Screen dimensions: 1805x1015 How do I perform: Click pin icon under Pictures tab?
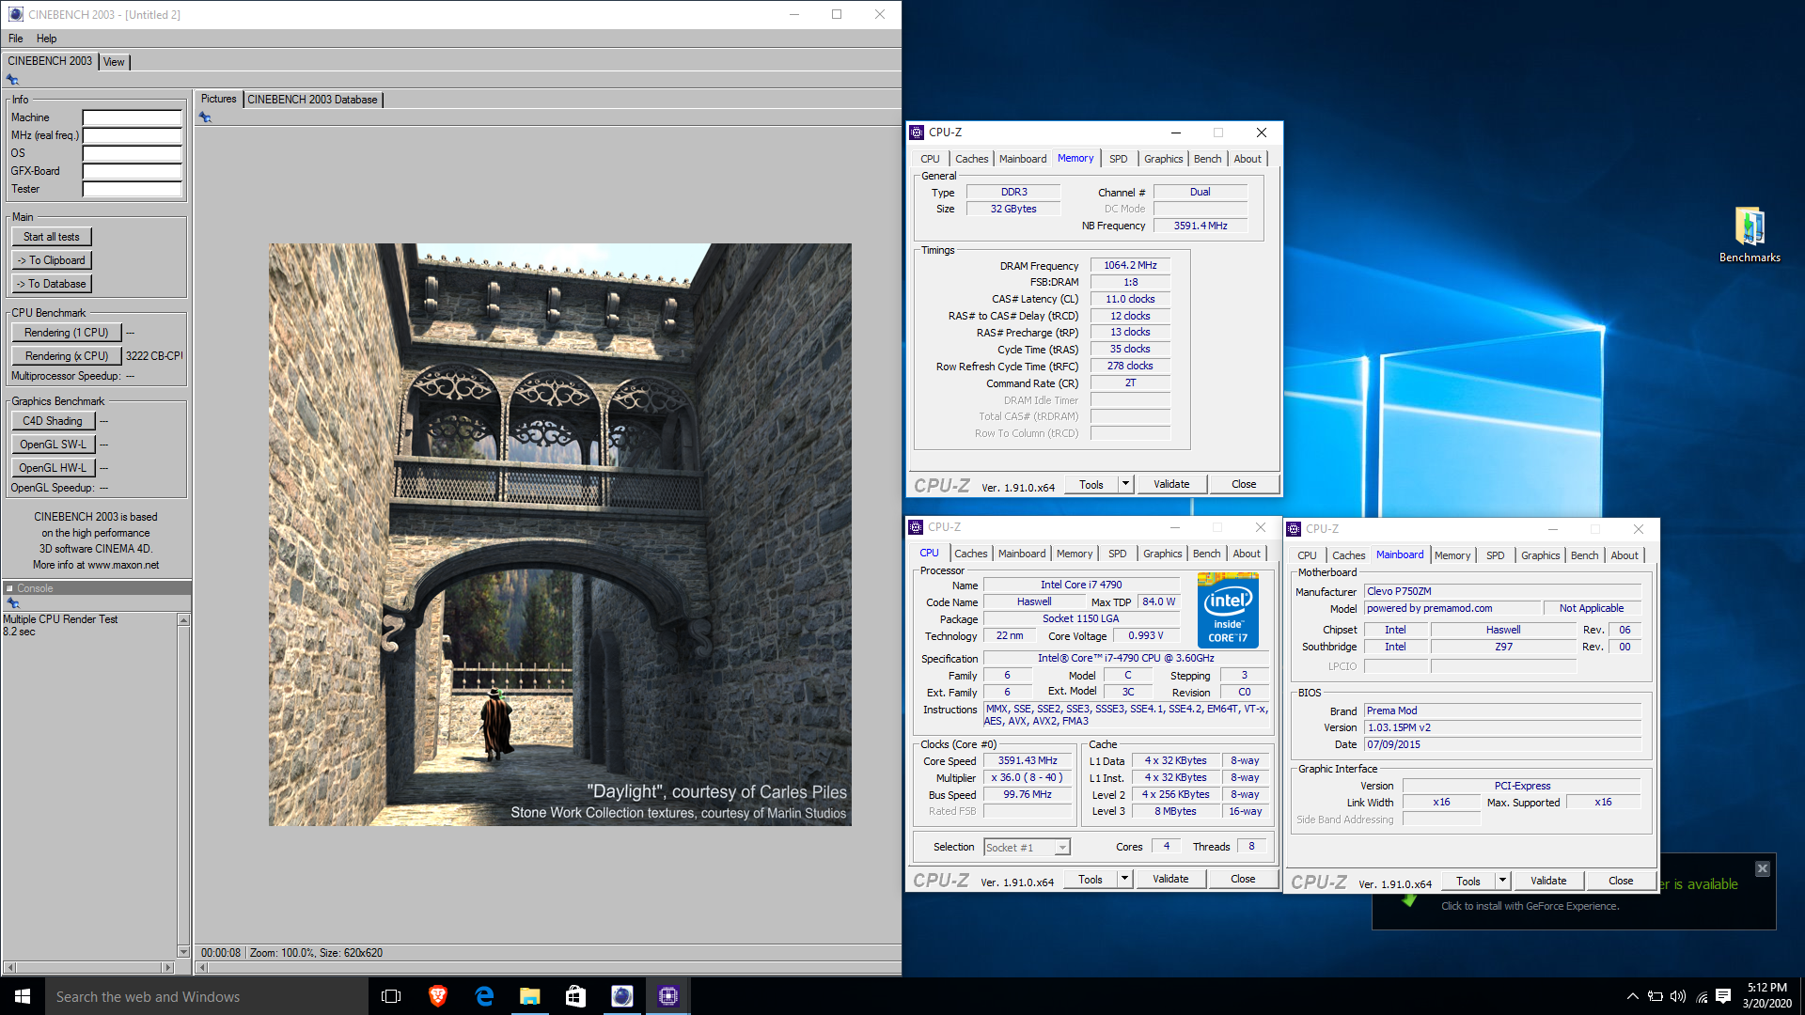pos(205,117)
